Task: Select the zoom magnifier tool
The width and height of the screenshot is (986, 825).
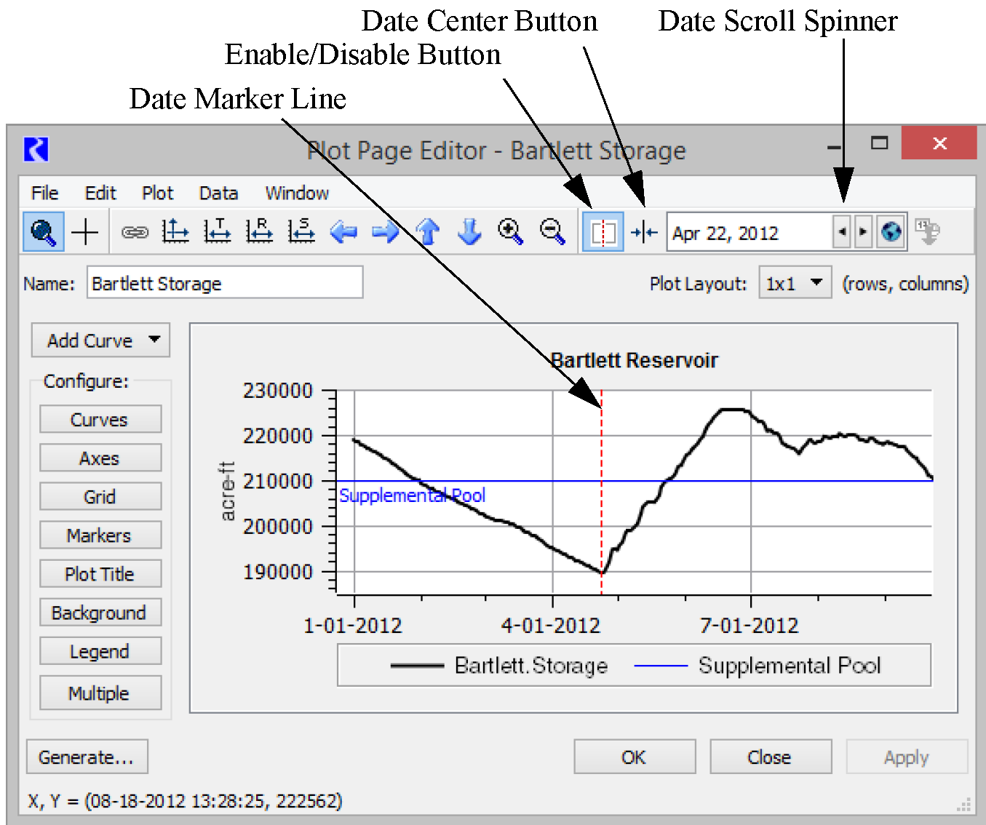Action: click(43, 232)
